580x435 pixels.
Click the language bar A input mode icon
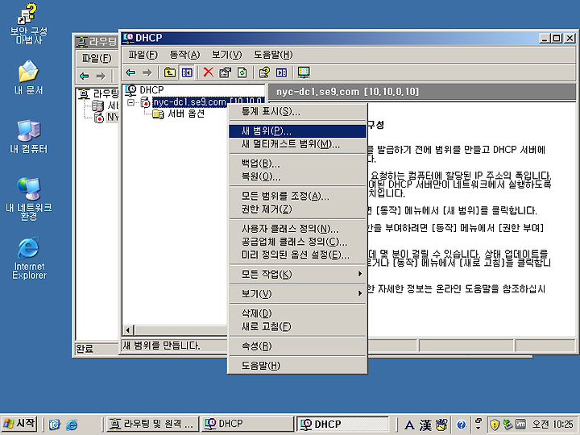(x=409, y=425)
